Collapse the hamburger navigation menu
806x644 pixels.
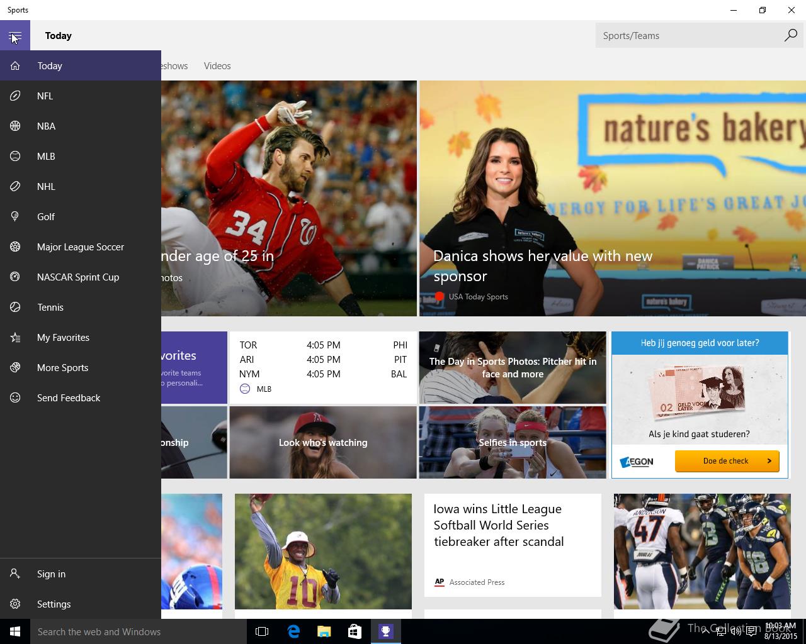point(15,35)
